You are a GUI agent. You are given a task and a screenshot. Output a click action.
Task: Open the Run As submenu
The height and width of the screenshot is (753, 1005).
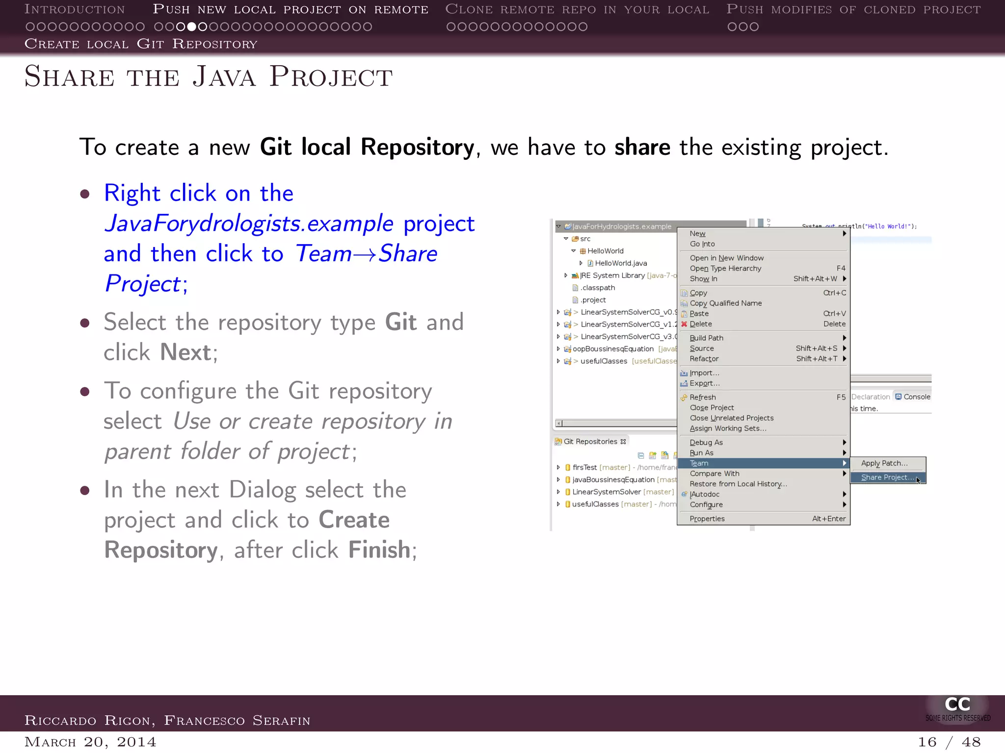click(x=764, y=453)
